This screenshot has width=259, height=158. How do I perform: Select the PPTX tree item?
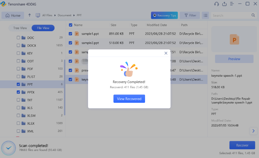pyautogui.click(x=31, y=92)
